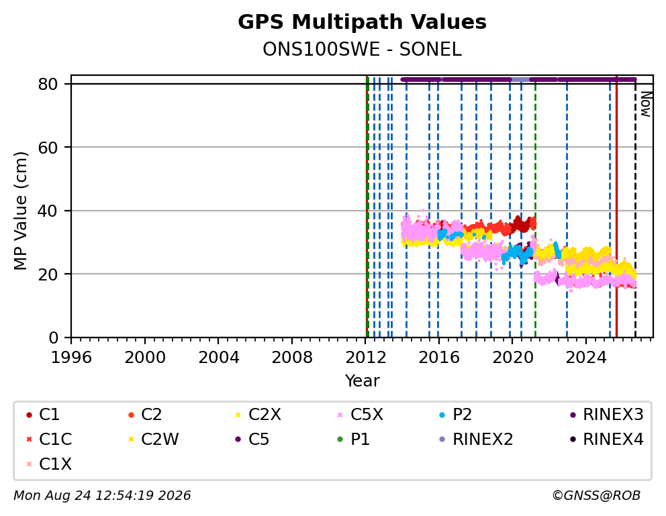Click the C1 legend marker dot
This screenshot has width=666, height=516.
click(x=29, y=415)
